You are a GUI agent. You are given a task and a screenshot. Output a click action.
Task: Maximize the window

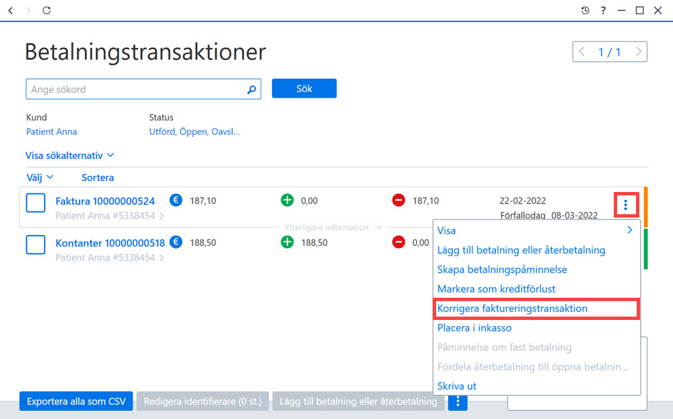(x=639, y=10)
